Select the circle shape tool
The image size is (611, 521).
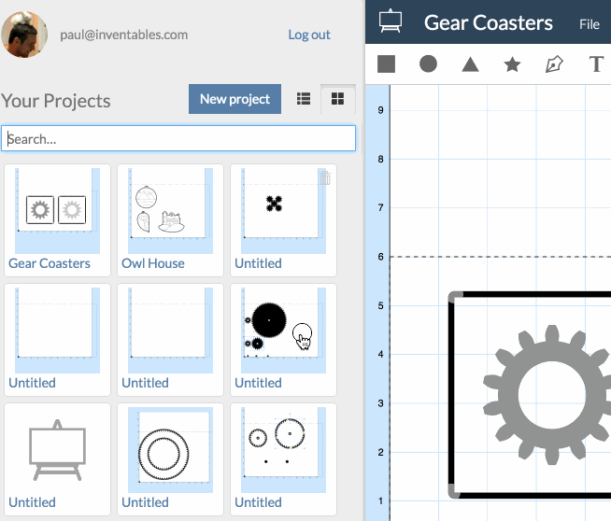428,63
